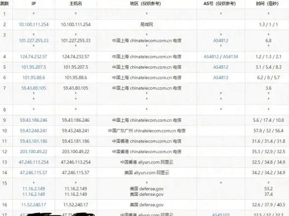Image resolution: width=289 pixels, height=216 pixels.
Task: Open AS4812 link in hop 5 row
Action: coord(221,67)
